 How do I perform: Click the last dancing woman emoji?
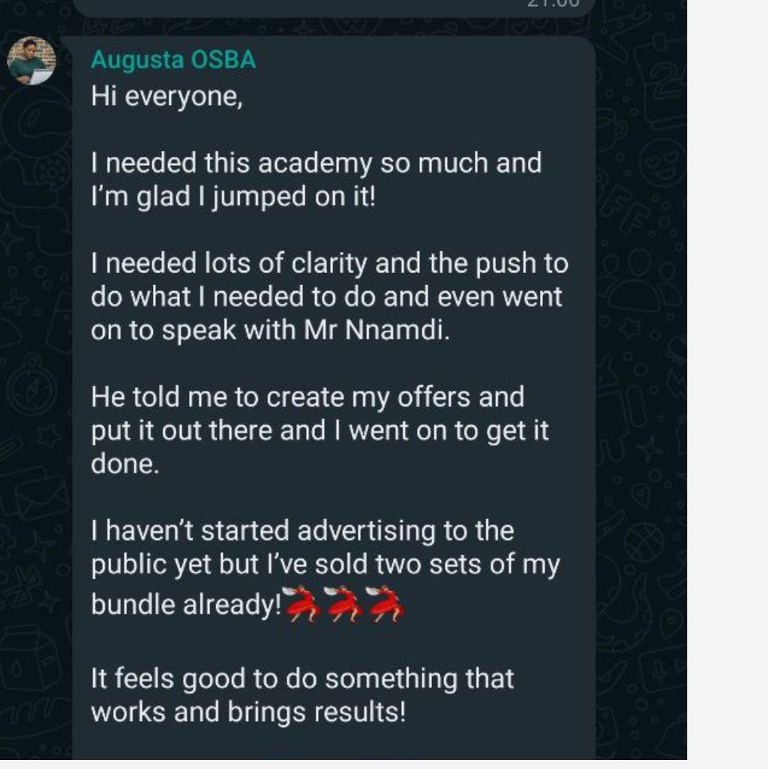pos(386,603)
